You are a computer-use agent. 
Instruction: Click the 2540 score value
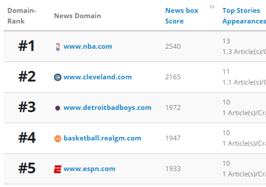(173, 47)
